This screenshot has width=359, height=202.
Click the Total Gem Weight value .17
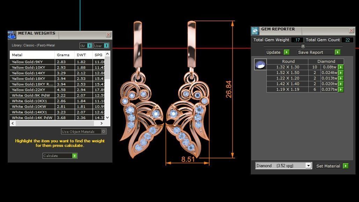point(297,40)
